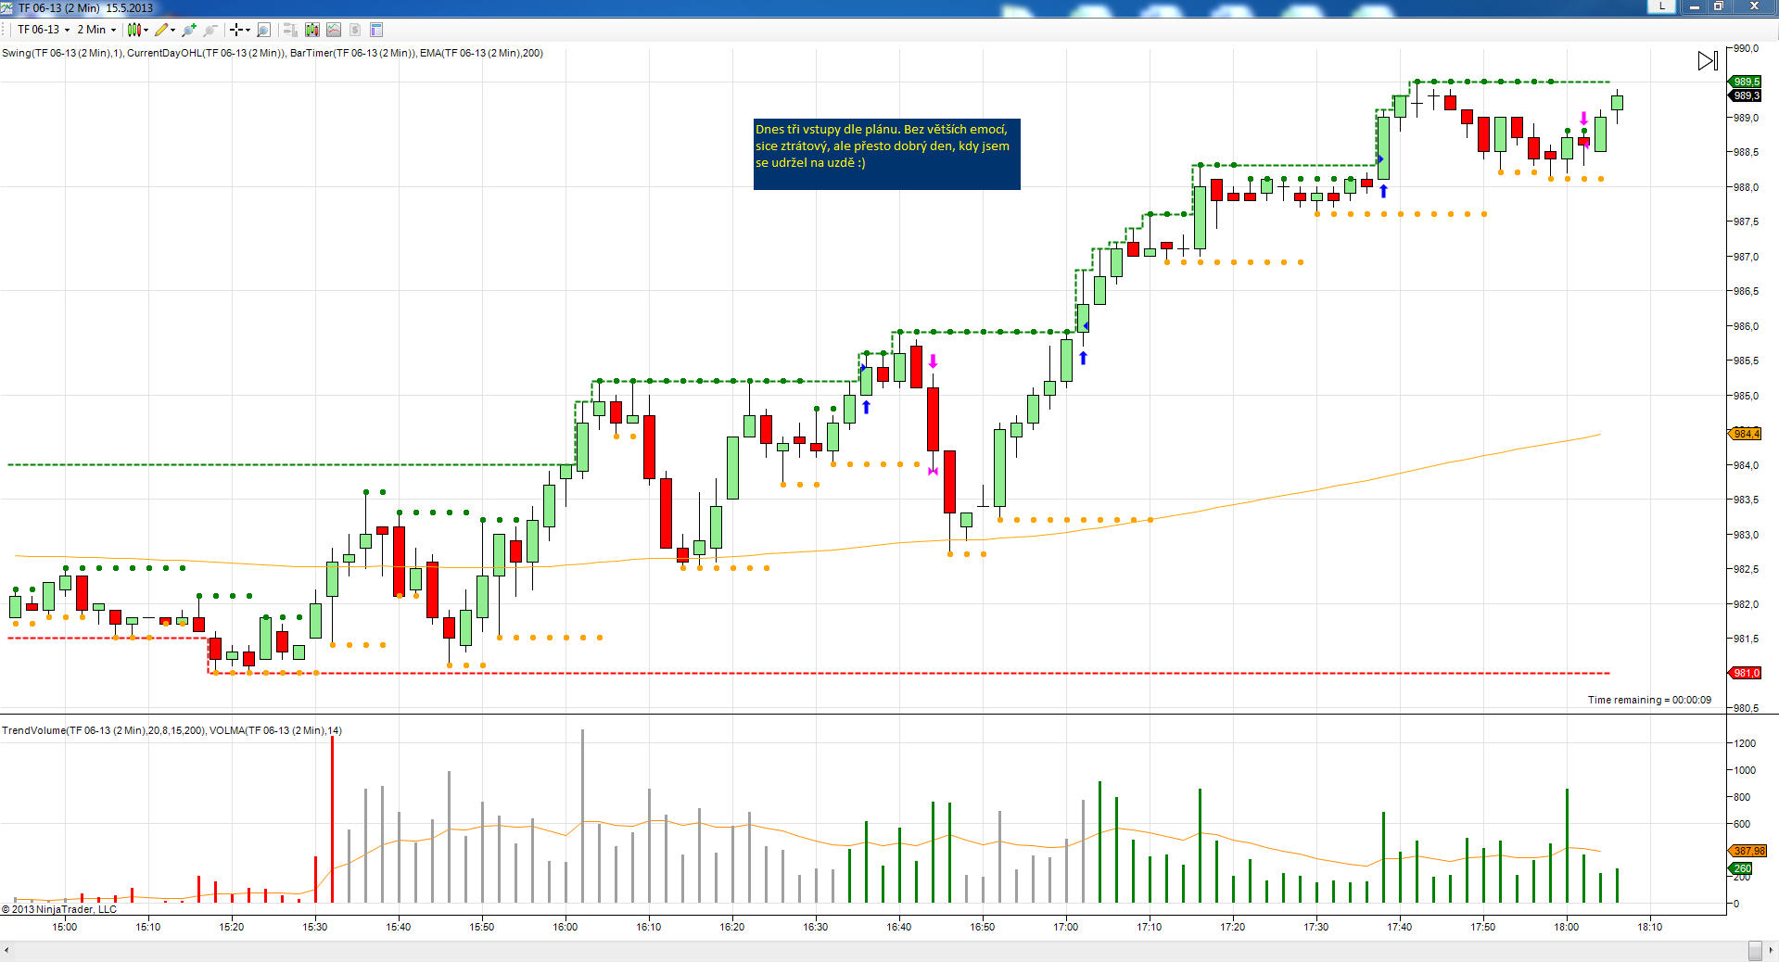Click the orange 387,98 VOLMA marker

pos(1748,851)
